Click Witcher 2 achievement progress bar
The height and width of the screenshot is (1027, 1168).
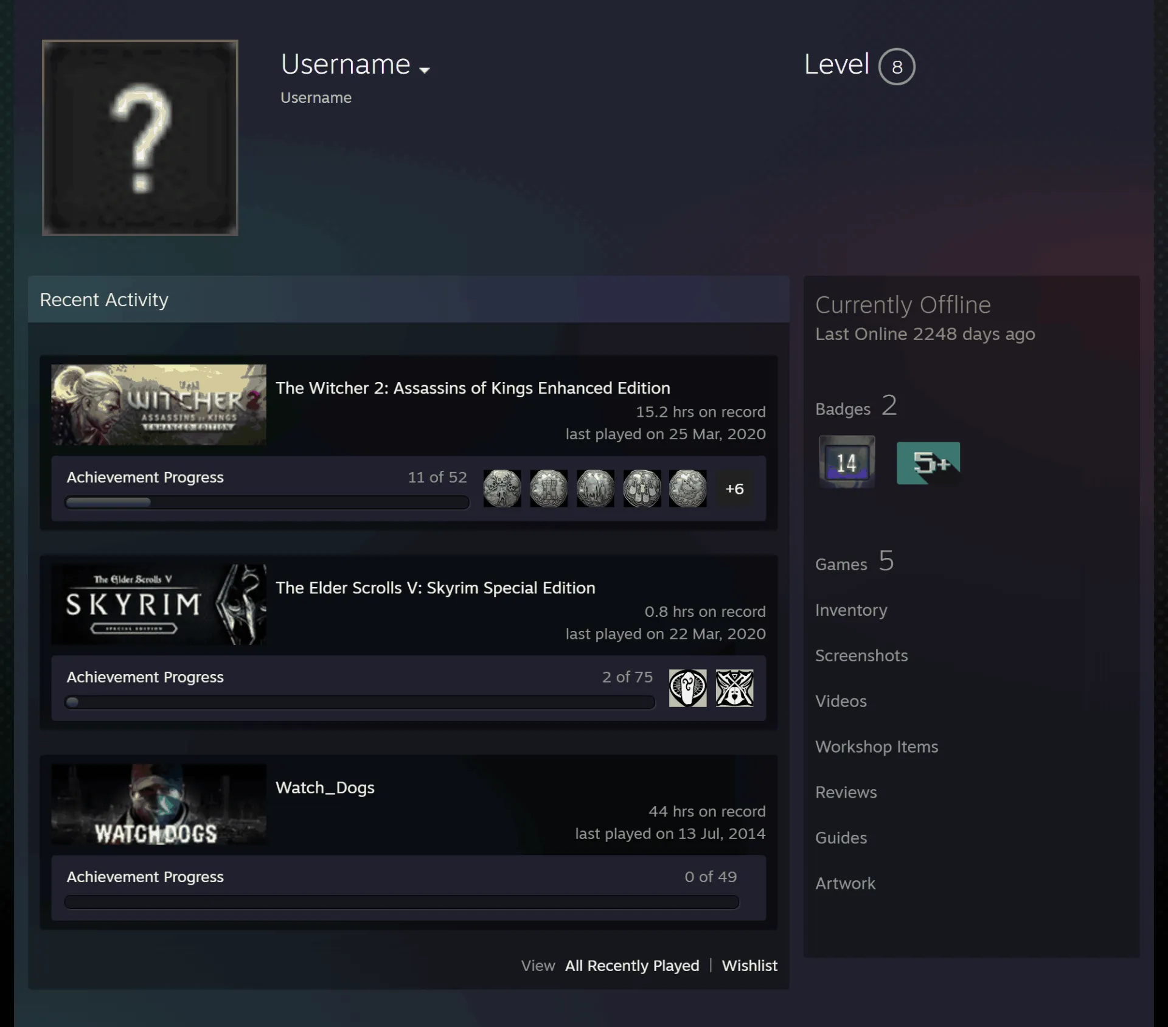pyautogui.click(x=267, y=503)
